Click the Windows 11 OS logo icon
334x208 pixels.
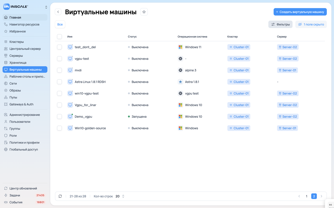pyautogui.click(x=180, y=47)
